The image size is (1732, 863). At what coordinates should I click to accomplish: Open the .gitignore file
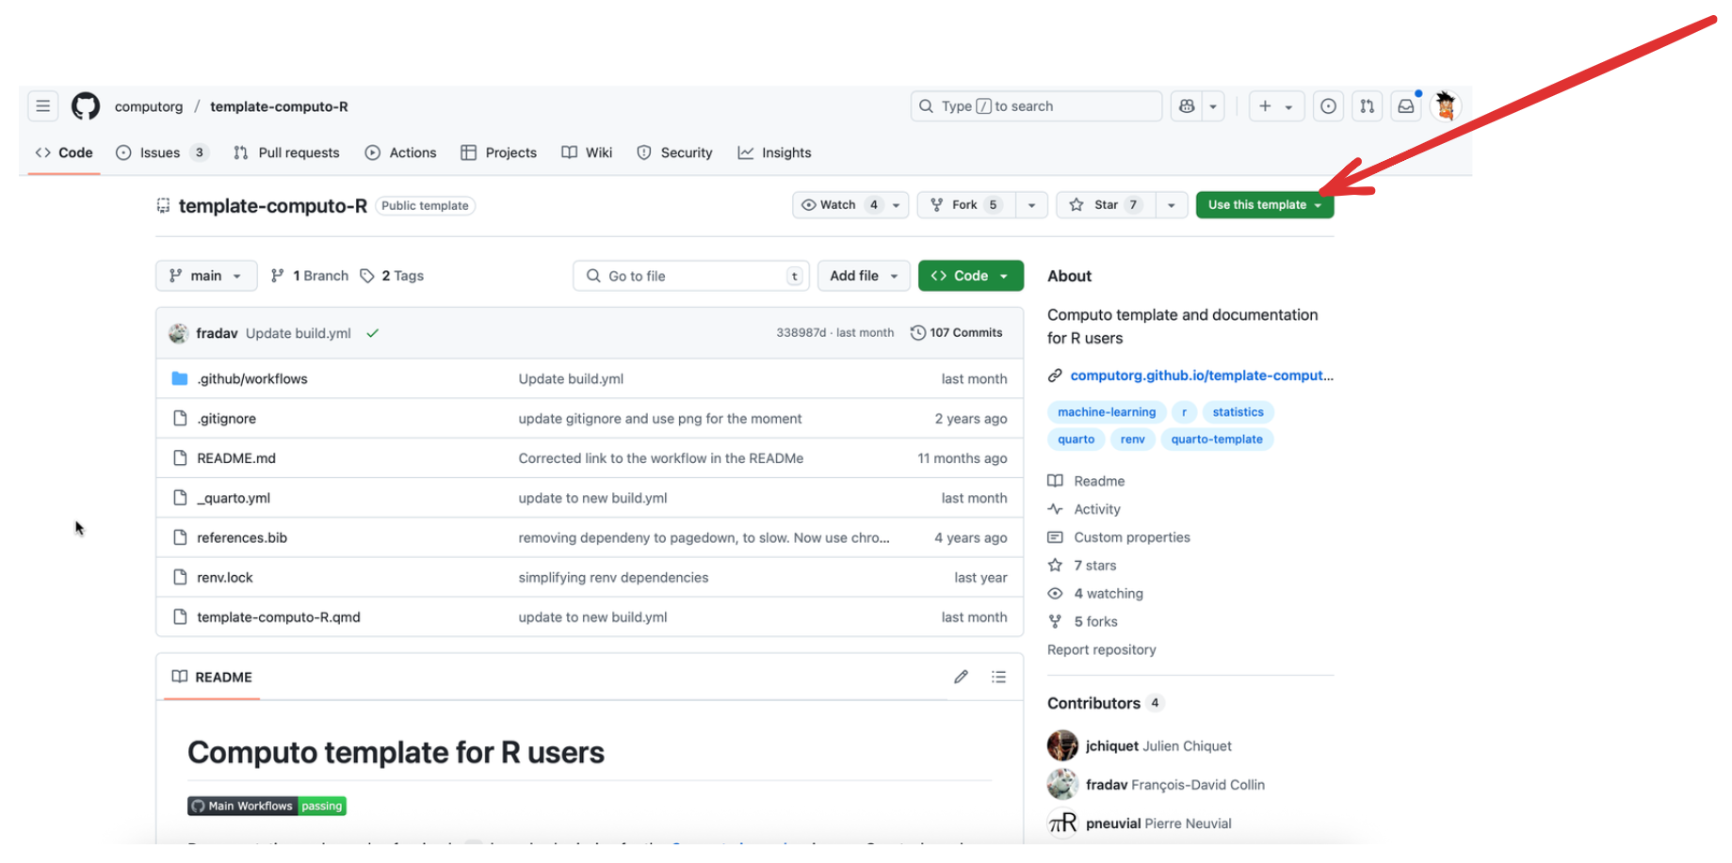(226, 419)
